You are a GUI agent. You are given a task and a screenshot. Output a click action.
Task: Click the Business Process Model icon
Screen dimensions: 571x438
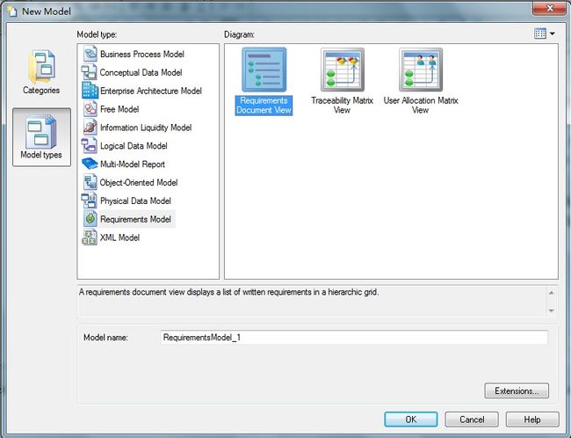[x=90, y=54]
